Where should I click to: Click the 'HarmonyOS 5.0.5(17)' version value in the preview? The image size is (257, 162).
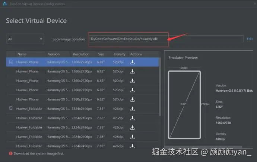(234, 90)
